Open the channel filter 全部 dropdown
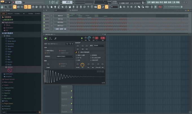Viewport: 192px width, 114px height. tap(60, 10)
